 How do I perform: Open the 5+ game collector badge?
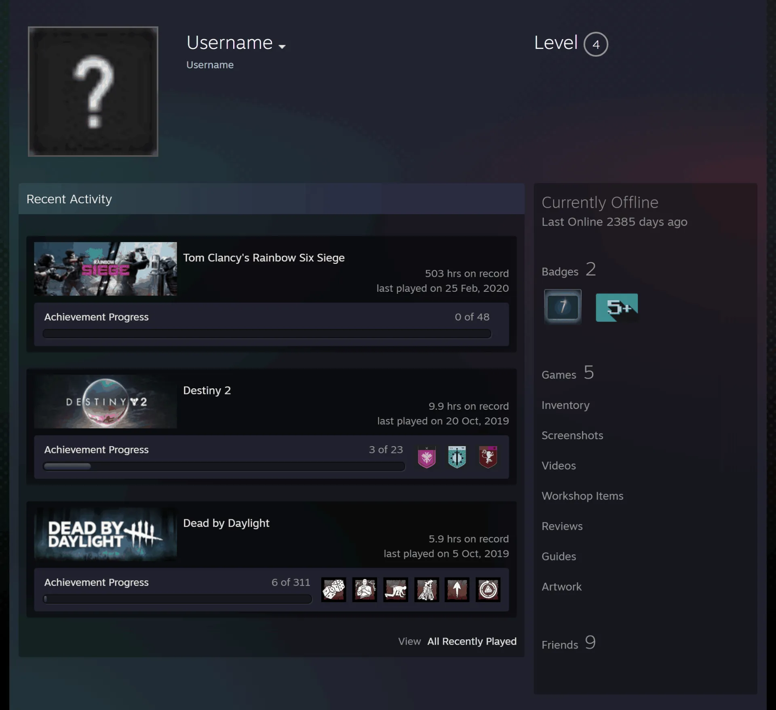[617, 308]
